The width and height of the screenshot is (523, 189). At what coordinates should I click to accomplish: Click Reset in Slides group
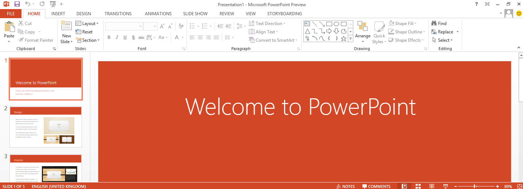tap(84, 32)
